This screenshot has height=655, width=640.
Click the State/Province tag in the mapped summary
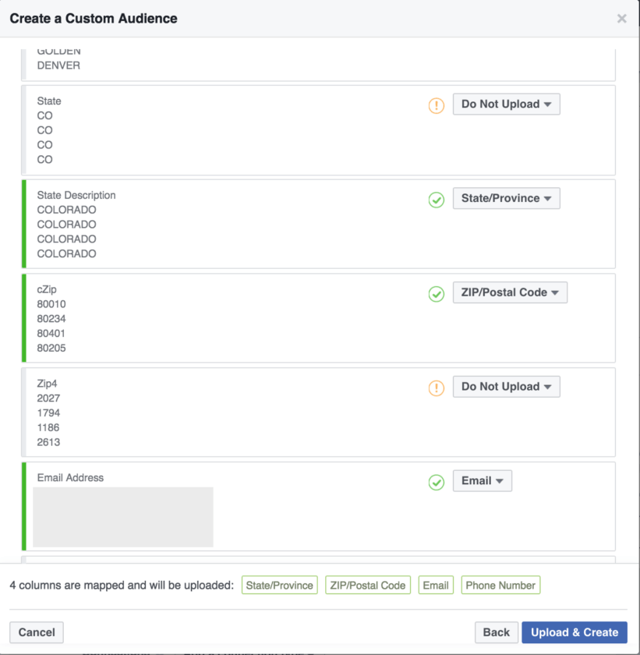(279, 585)
